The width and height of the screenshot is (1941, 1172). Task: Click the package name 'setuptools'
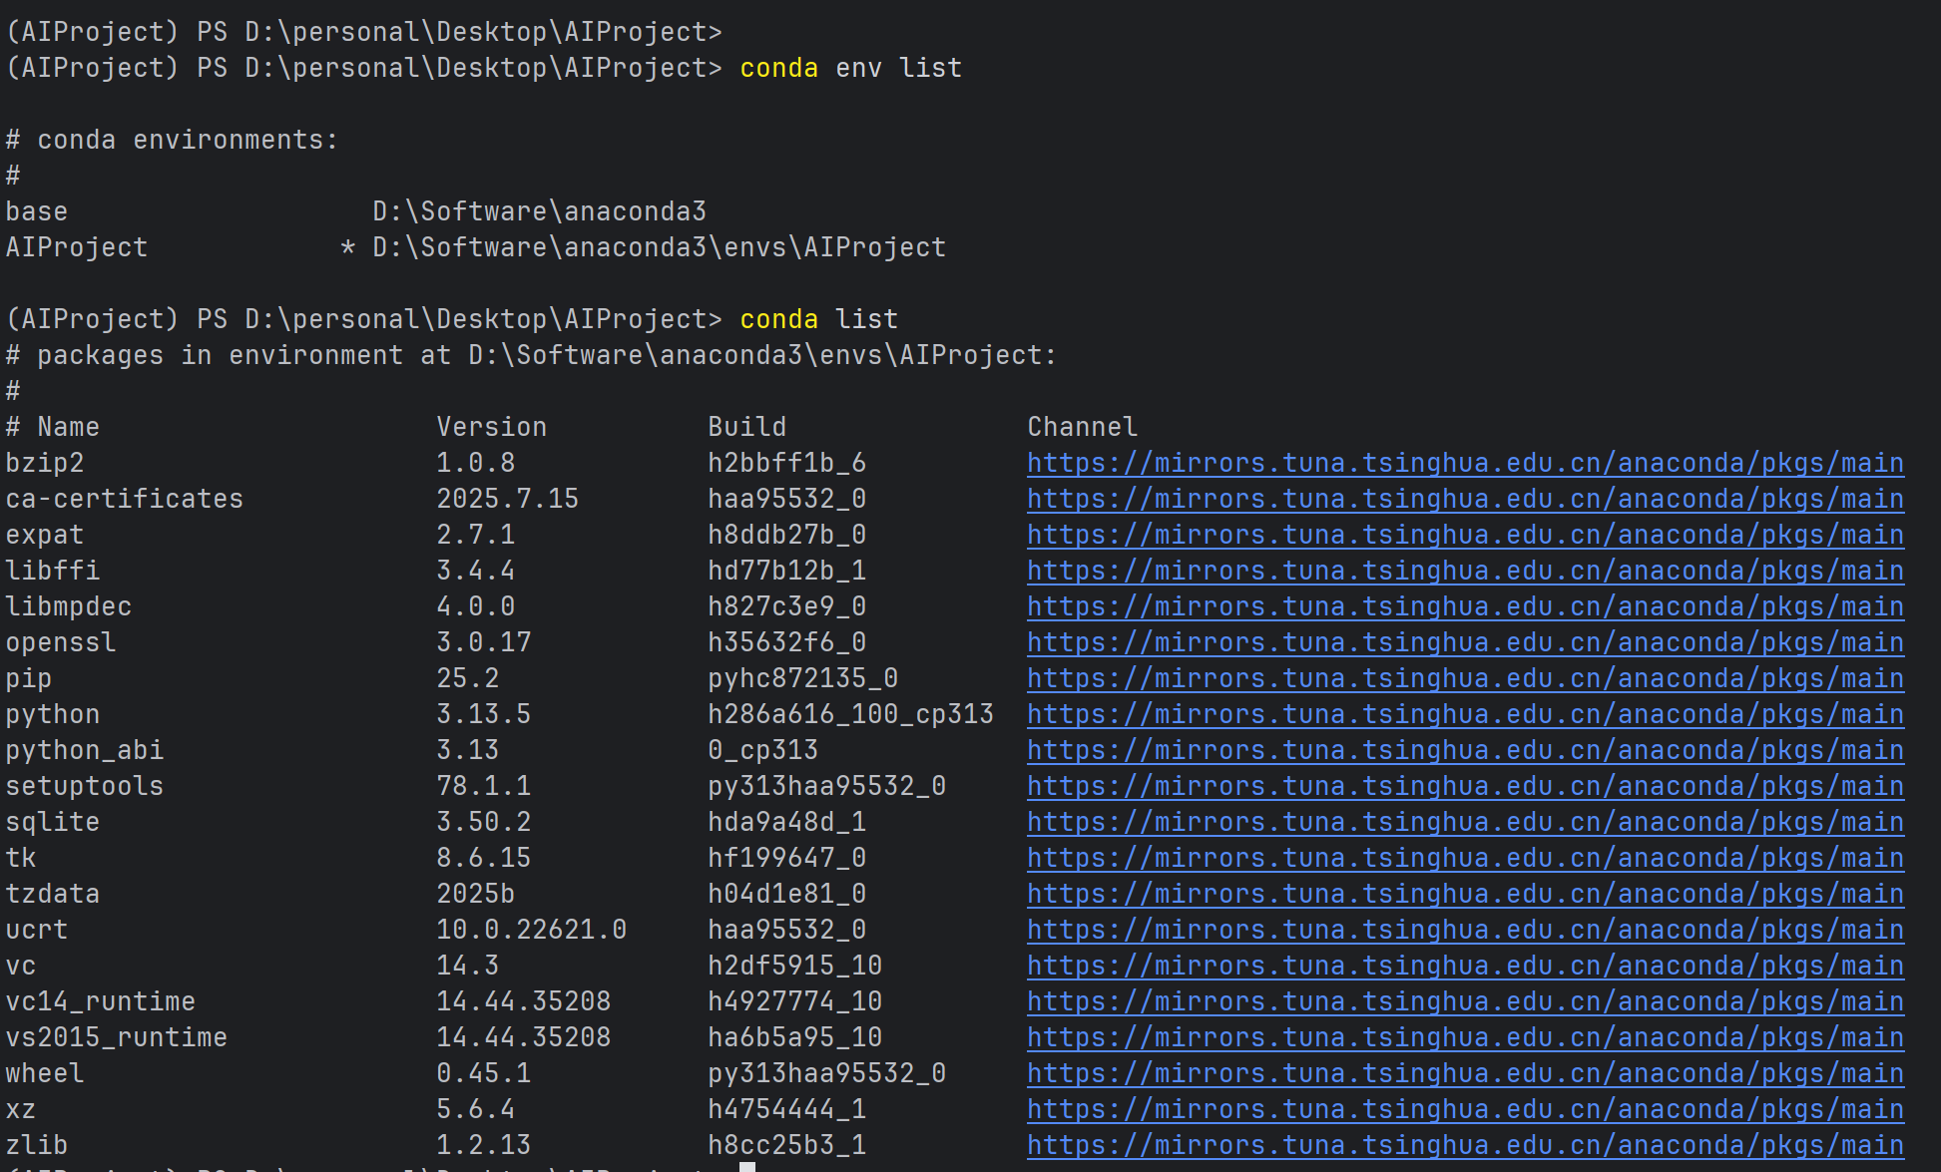pyautogui.click(x=84, y=786)
